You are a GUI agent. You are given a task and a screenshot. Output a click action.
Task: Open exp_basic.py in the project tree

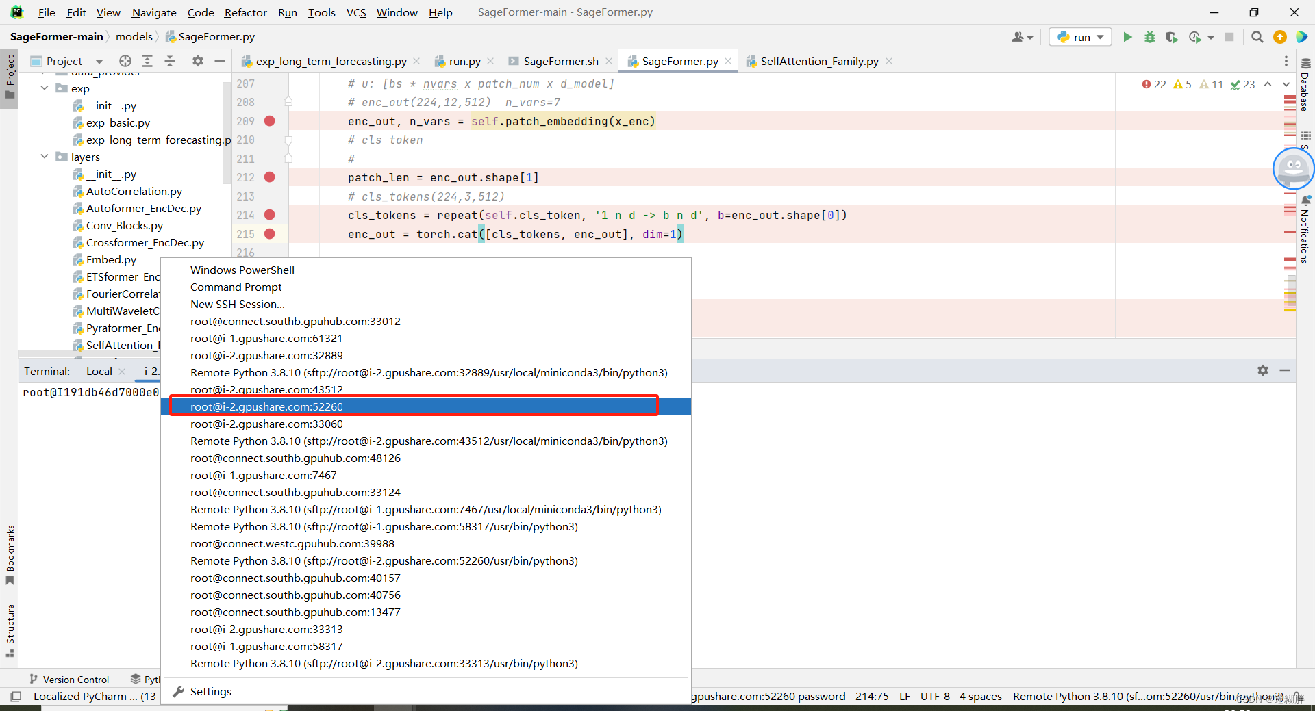coord(118,122)
